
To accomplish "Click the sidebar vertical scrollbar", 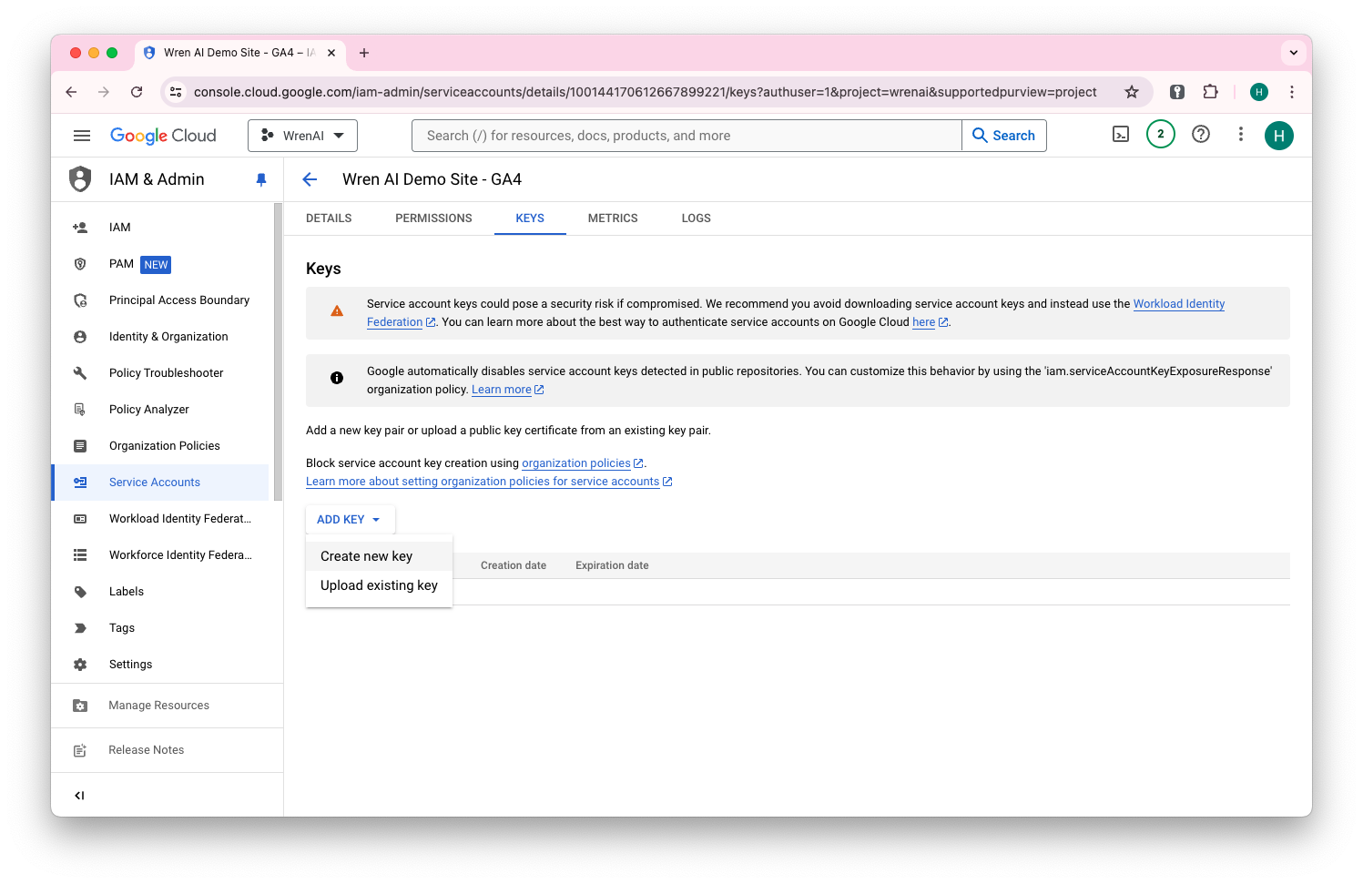I will point(278,351).
